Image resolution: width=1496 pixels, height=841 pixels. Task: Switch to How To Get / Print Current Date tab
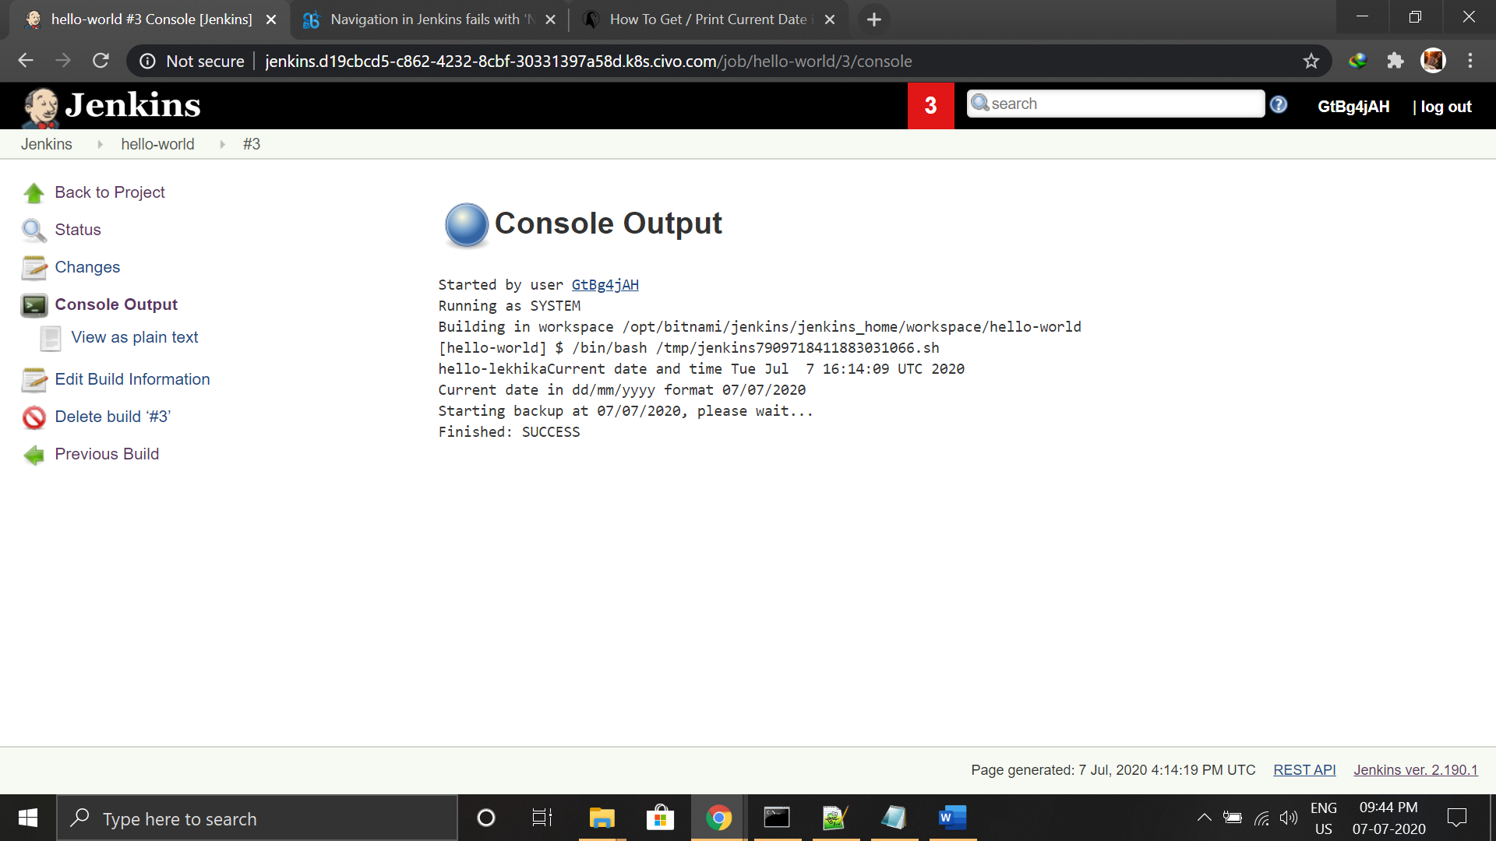coord(707,19)
